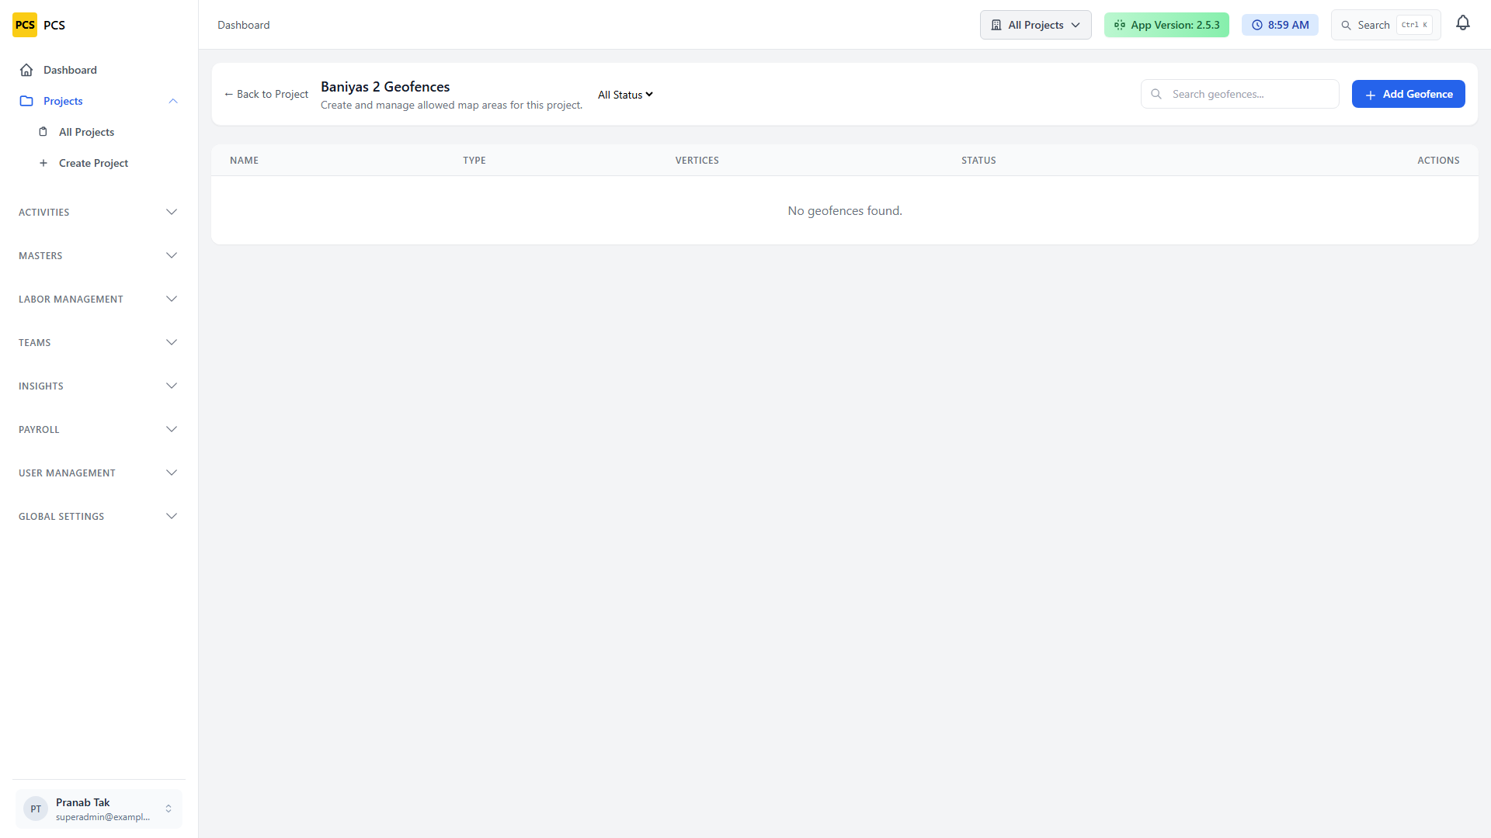The image size is (1491, 838).
Task: Click the All Projects clipboard icon in sidebar
Action: click(43, 132)
